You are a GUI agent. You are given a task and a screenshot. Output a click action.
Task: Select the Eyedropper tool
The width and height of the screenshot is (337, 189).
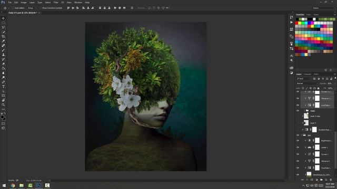tap(3, 41)
